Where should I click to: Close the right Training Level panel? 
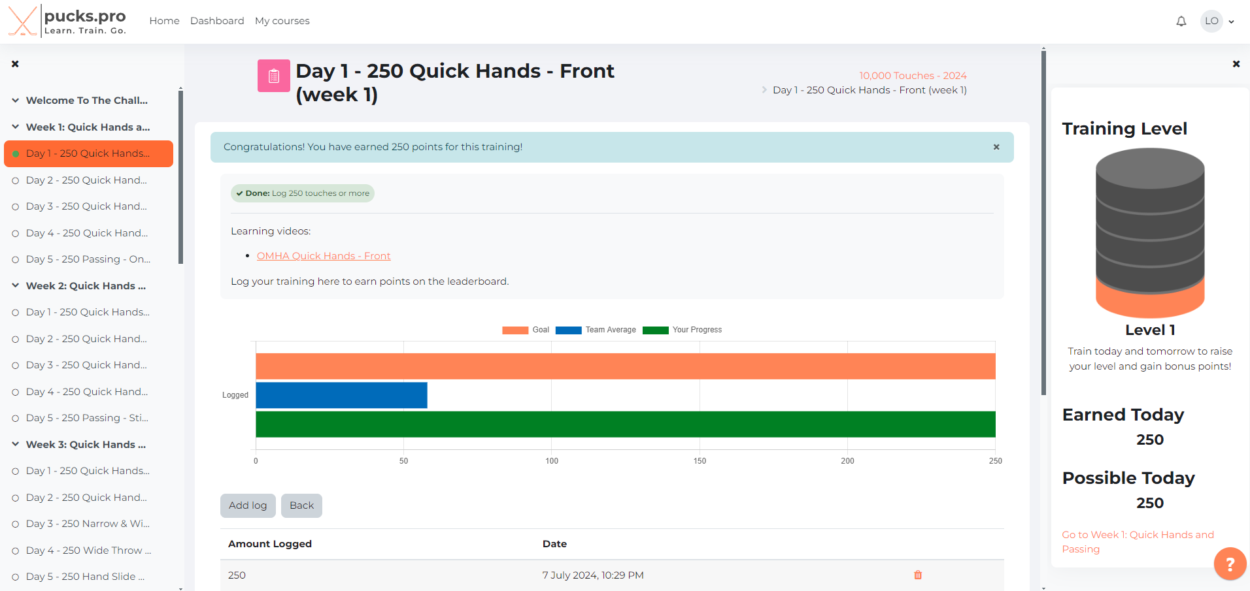tap(1236, 64)
